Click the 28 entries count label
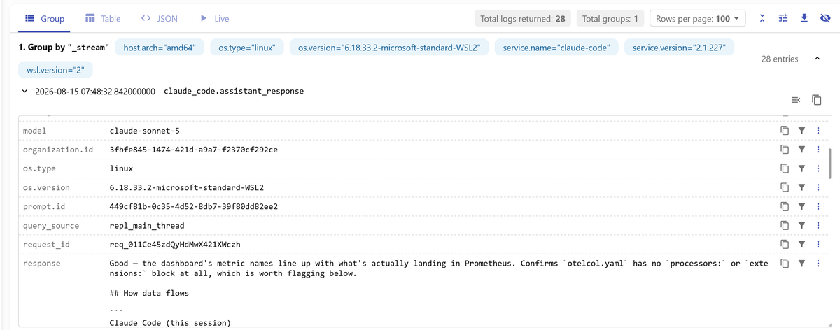 click(x=780, y=59)
